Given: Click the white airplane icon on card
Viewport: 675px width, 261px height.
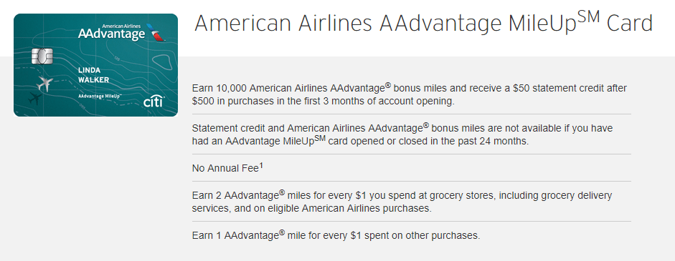Looking at the screenshot, I should 44,84.
